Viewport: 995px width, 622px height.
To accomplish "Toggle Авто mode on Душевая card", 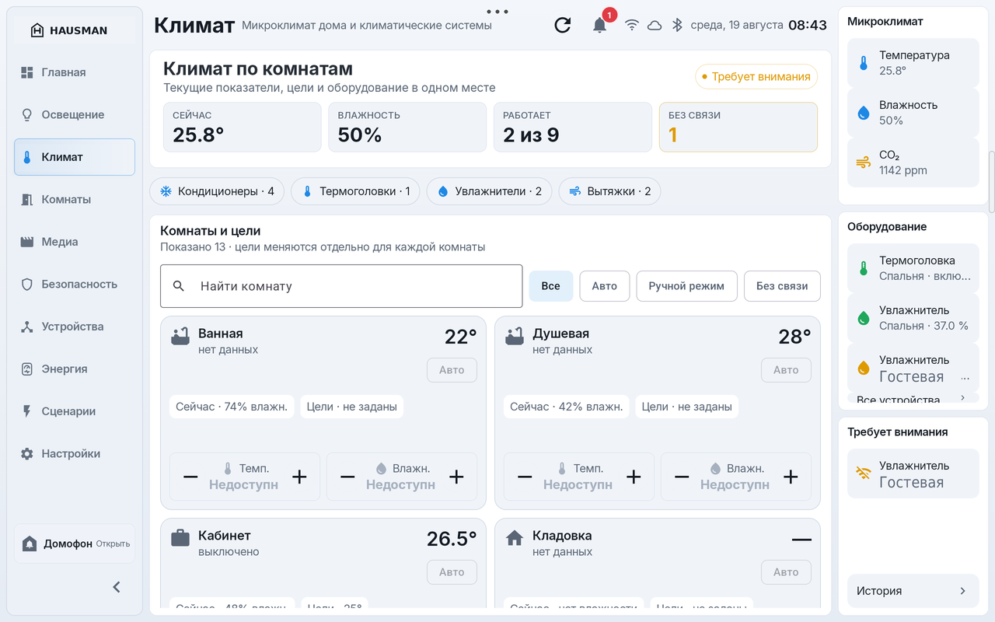I will coord(786,370).
